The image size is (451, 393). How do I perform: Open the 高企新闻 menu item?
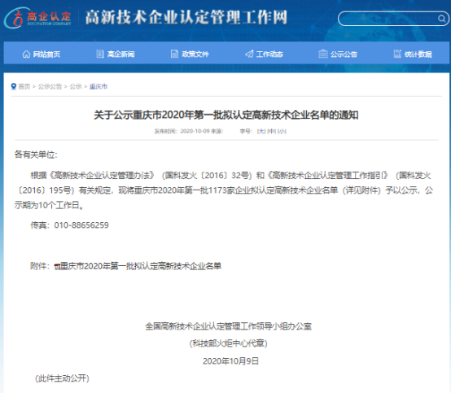(120, 54)
